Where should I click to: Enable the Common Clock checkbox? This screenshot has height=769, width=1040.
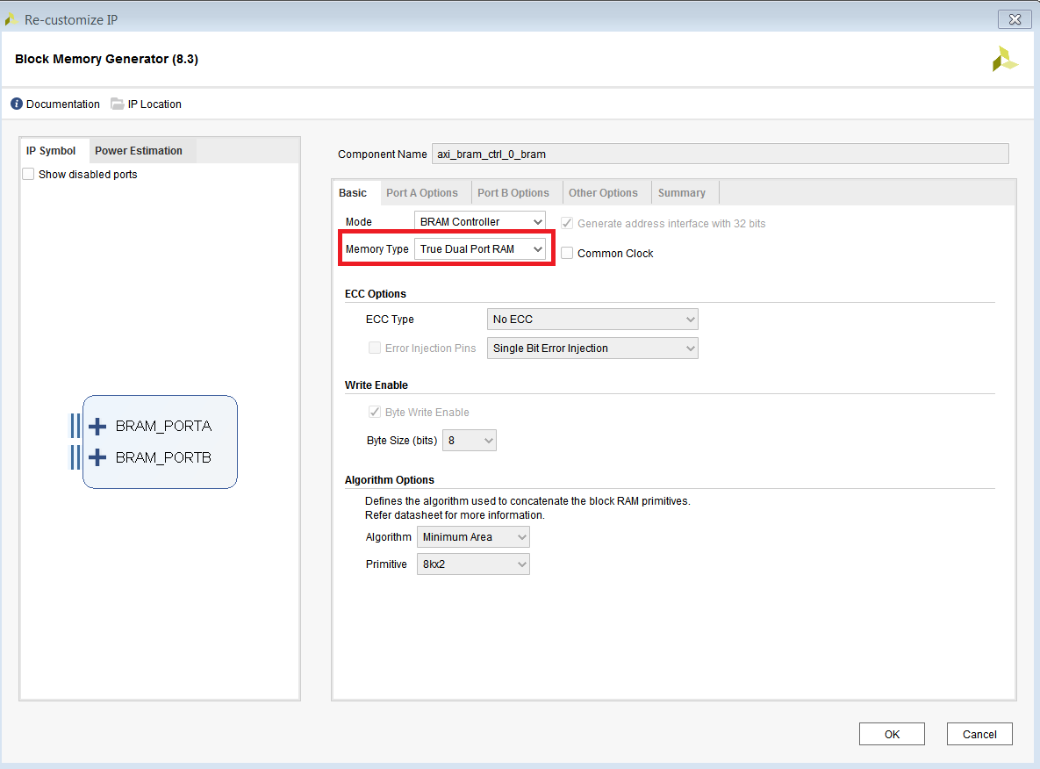point(567,254)
